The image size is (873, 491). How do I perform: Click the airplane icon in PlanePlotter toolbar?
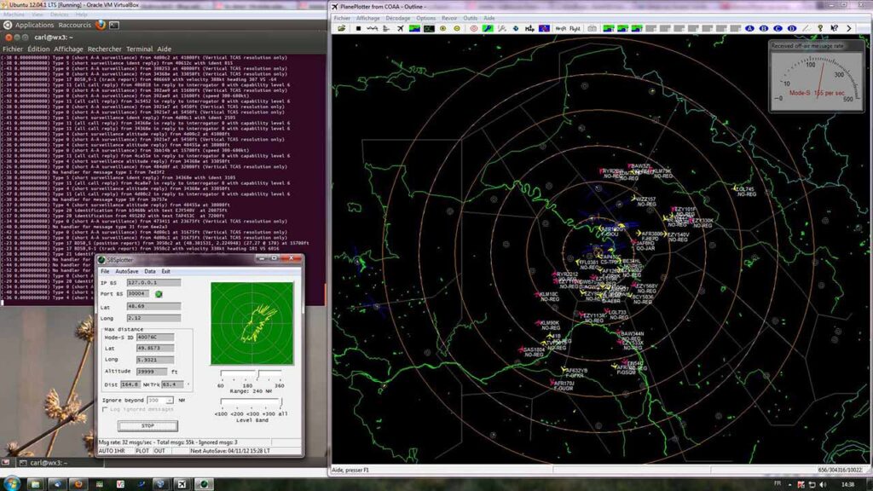[401, 28]
